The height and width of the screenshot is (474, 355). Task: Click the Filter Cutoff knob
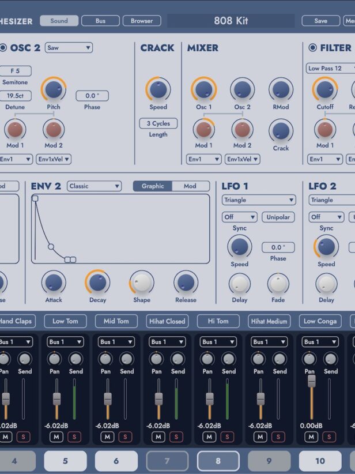click(325, 89)
